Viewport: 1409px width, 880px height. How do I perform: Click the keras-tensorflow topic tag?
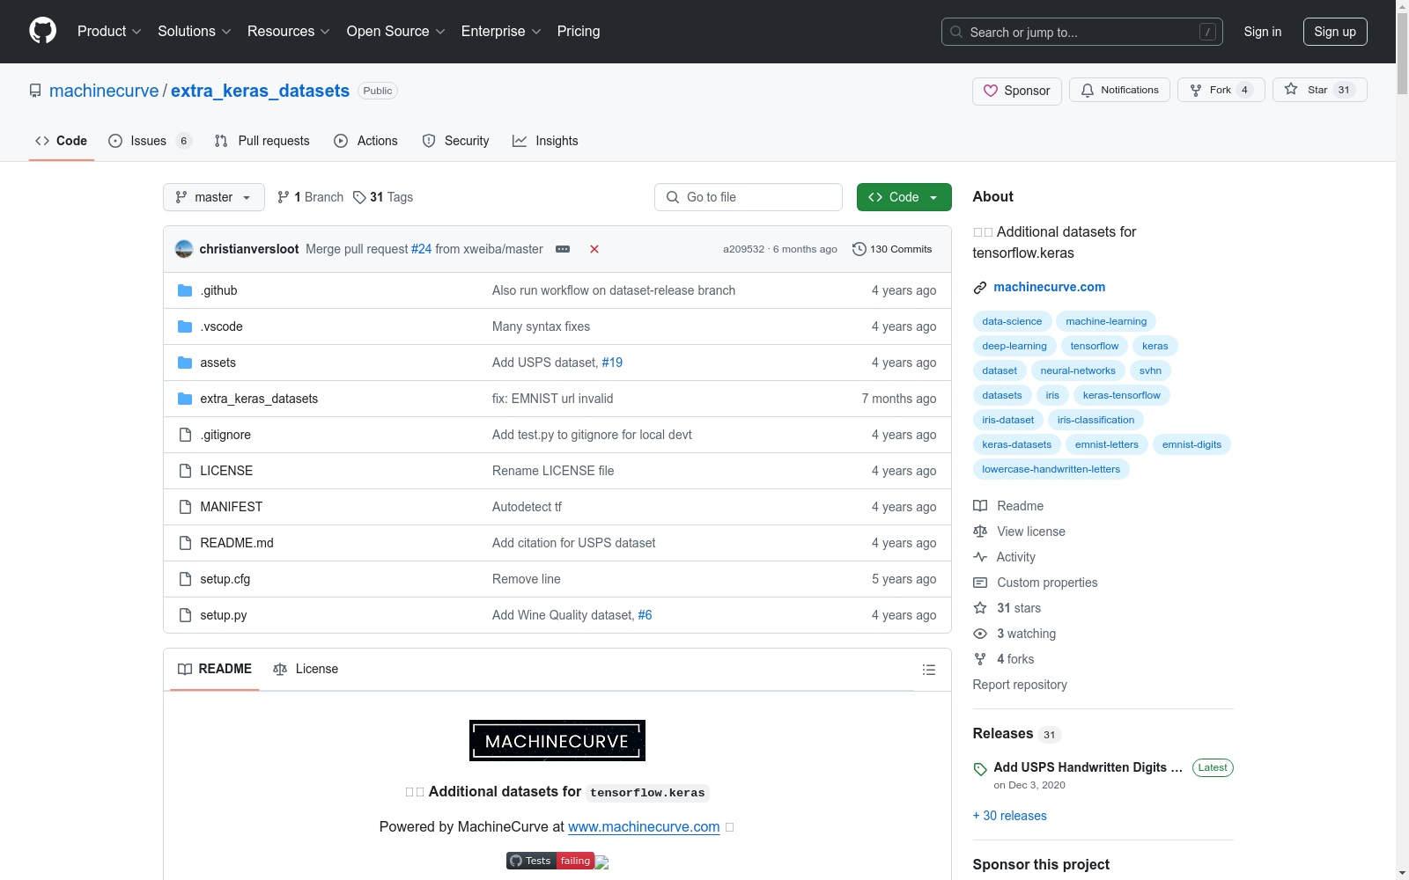pos(1122,395)
